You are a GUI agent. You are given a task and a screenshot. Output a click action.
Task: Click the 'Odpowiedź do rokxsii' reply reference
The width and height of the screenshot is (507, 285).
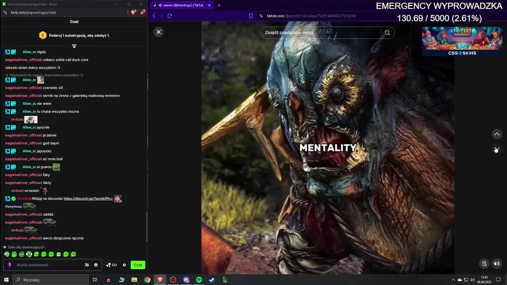point(44,75)
